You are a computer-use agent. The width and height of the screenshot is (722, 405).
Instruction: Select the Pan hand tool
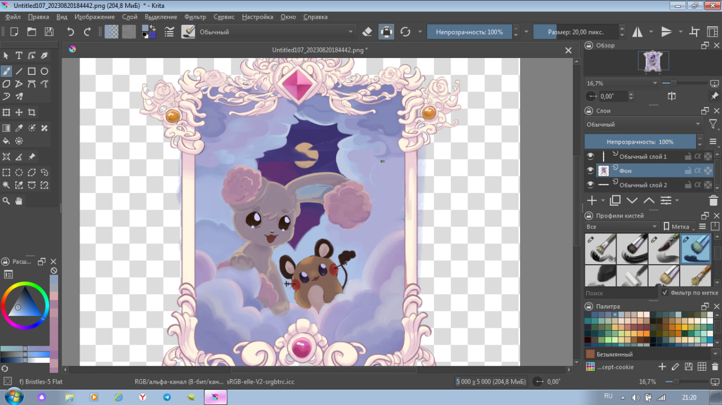click(19, 201)
